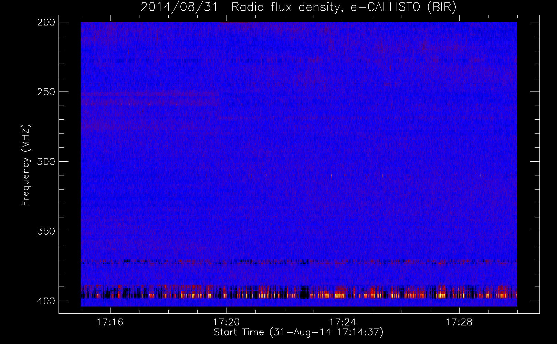
Task: Click the 200 frequency tick label
Action: (x=46, y=22)
